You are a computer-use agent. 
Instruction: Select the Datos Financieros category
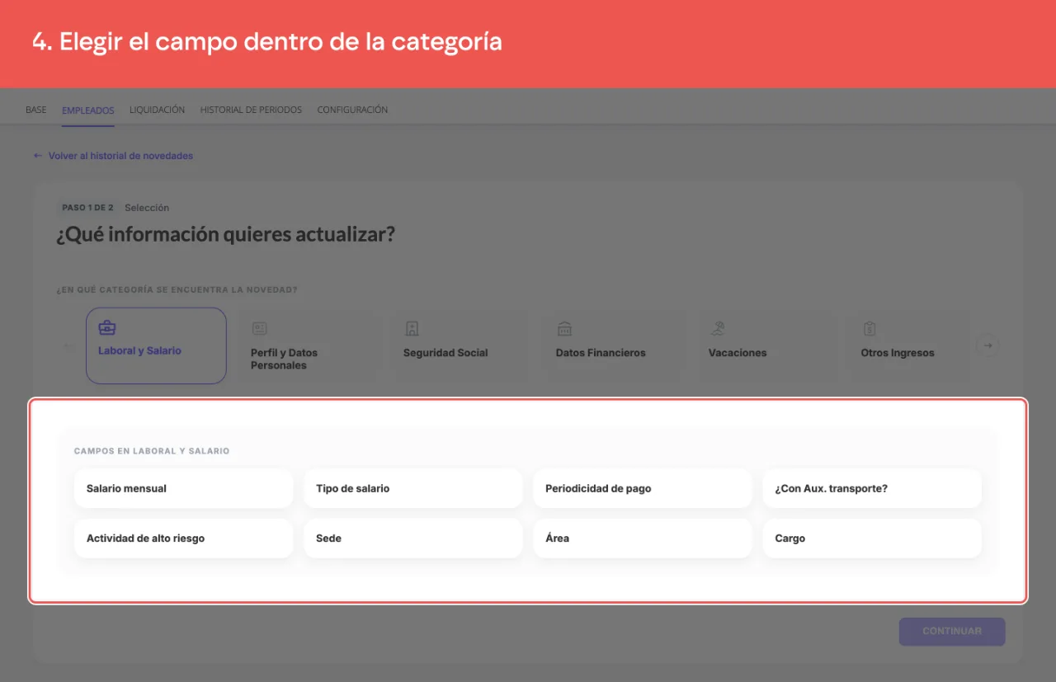(614, 346)
